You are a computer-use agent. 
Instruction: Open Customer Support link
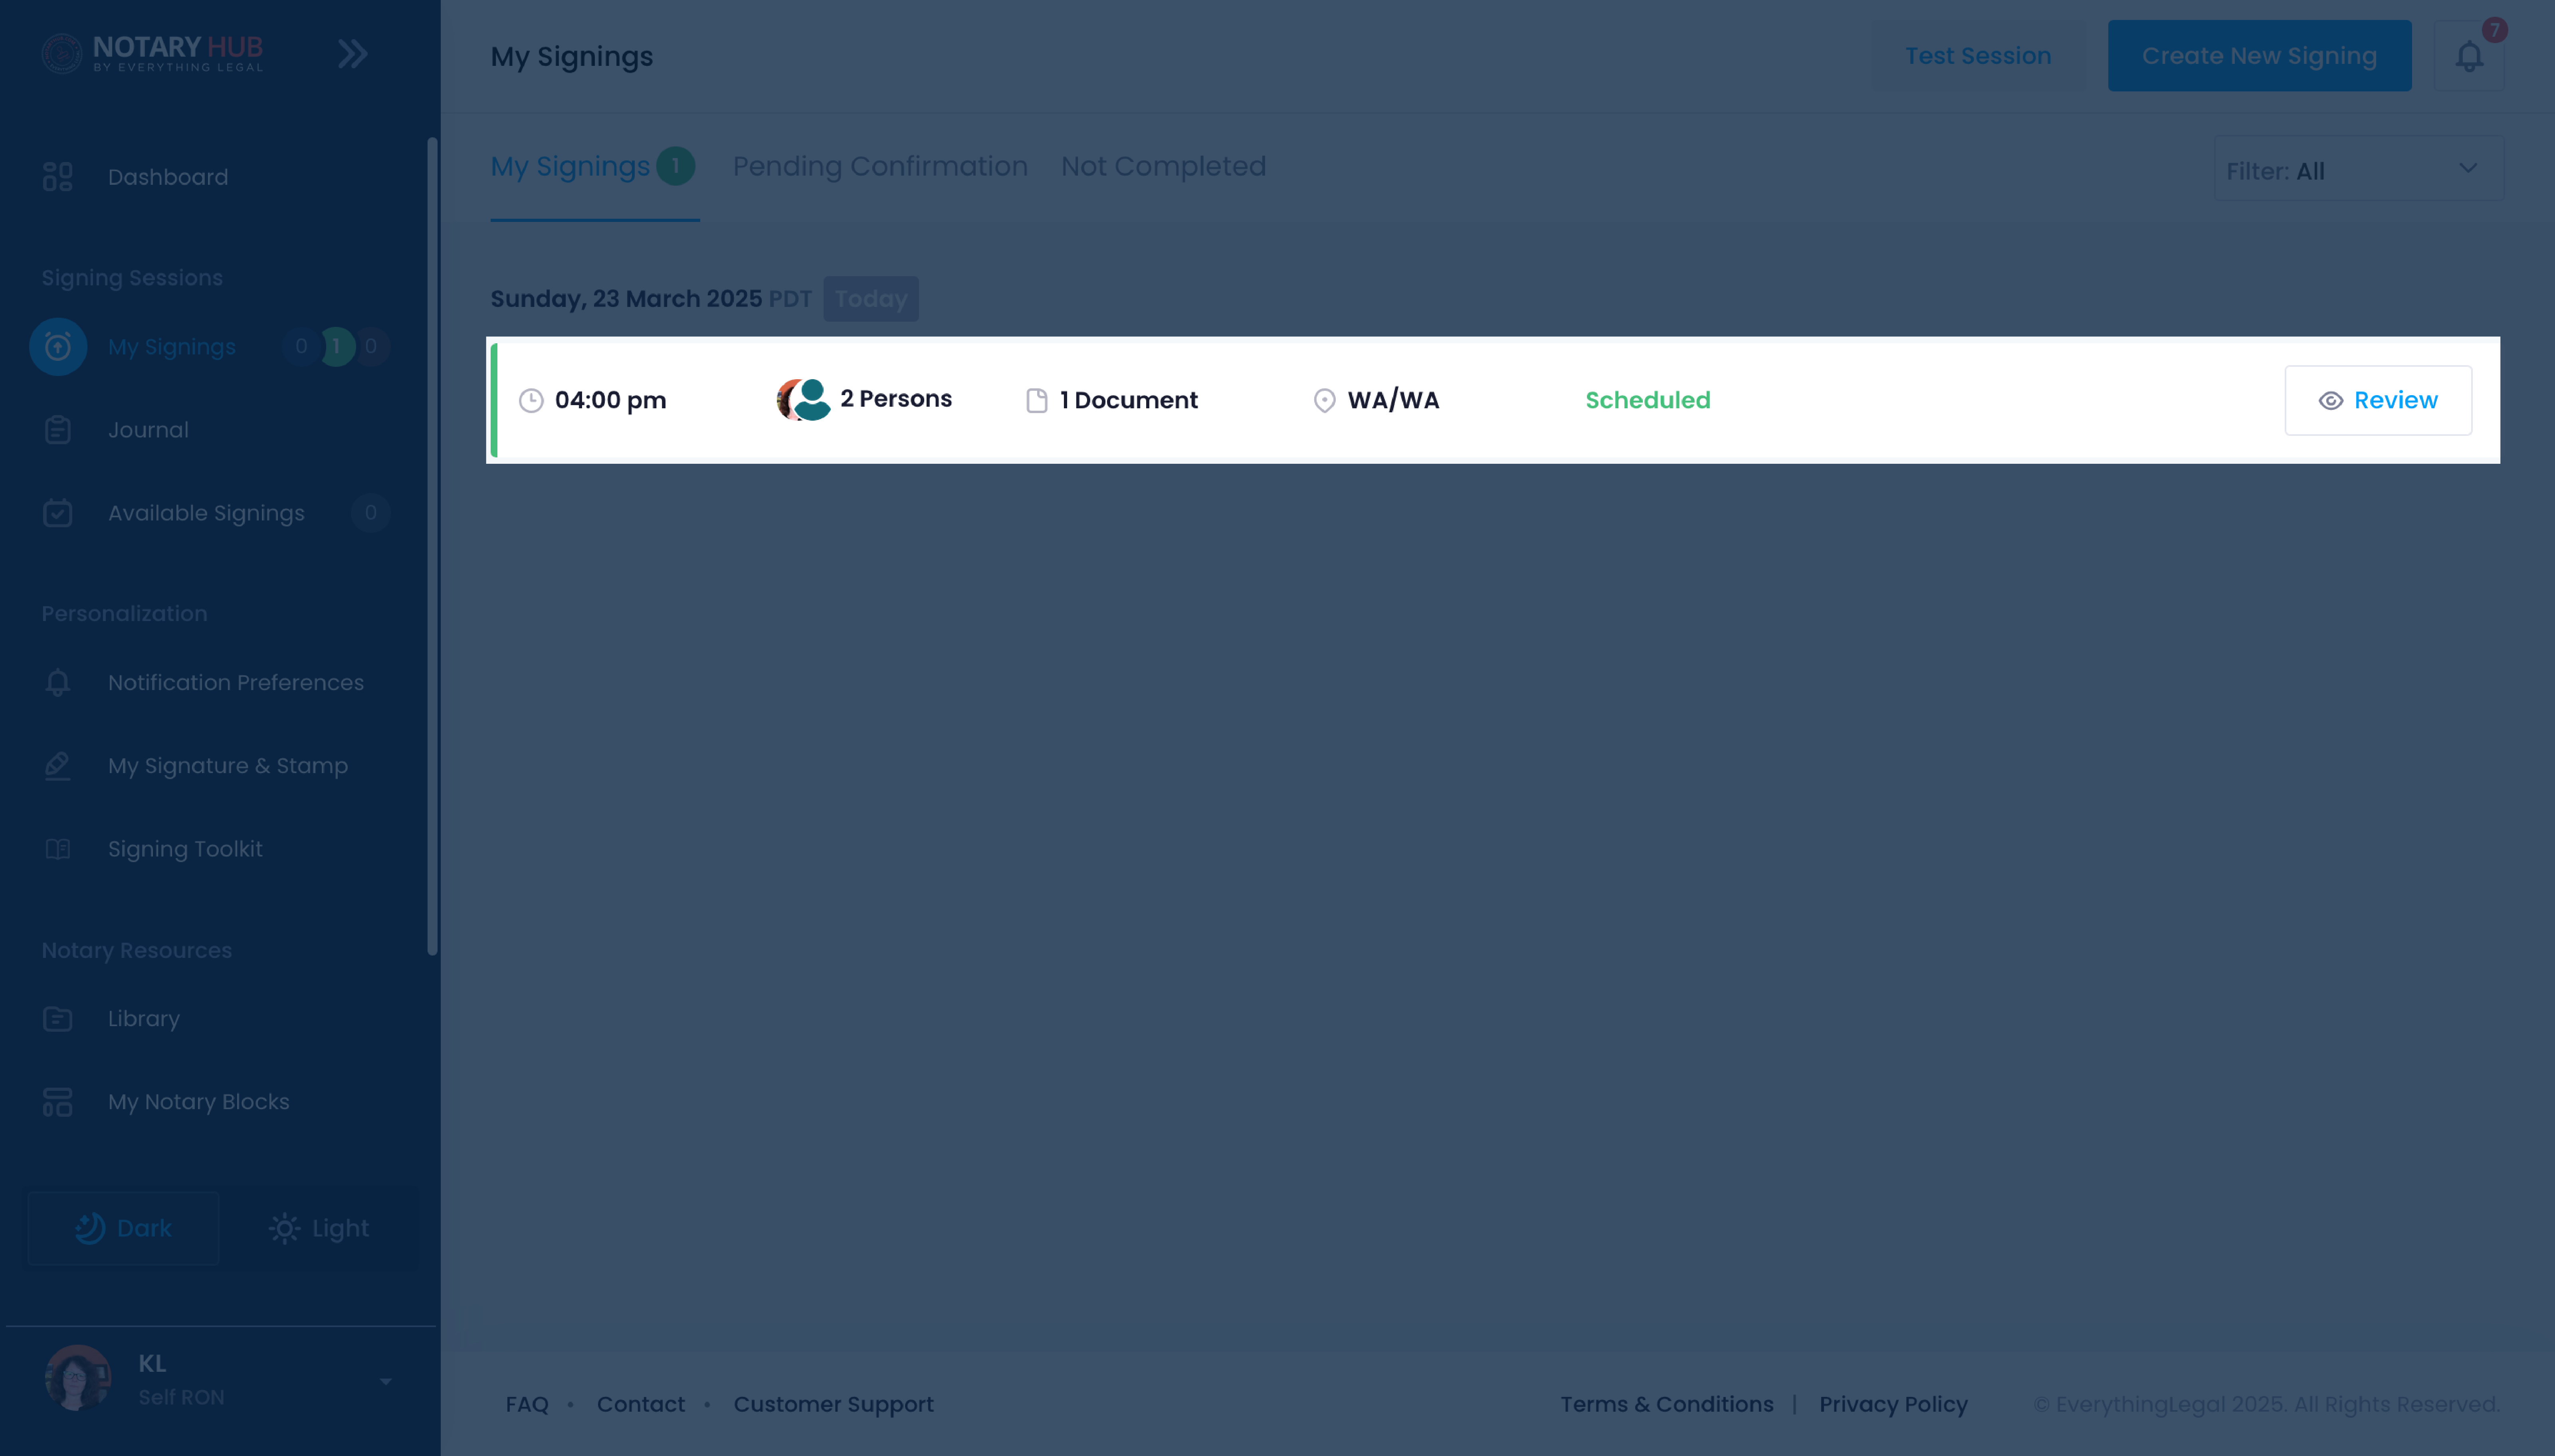pyautogui.click(x=833, y=1404)
